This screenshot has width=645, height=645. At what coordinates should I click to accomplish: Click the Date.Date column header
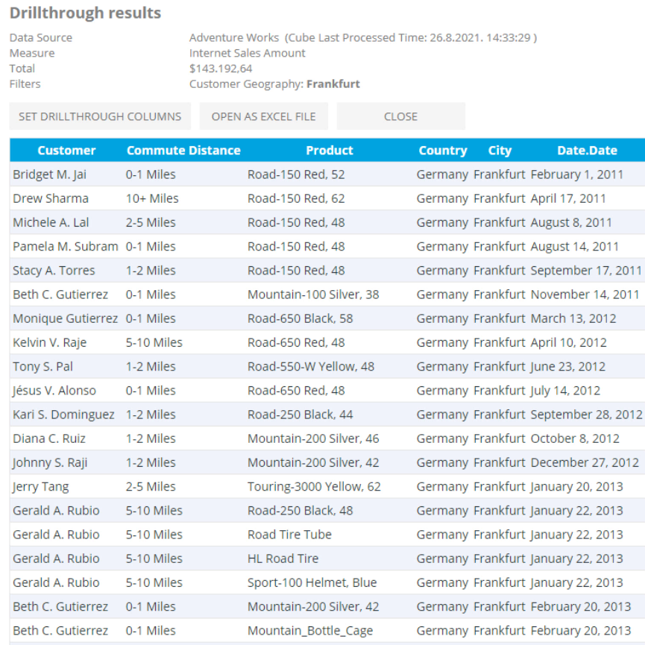587,151
